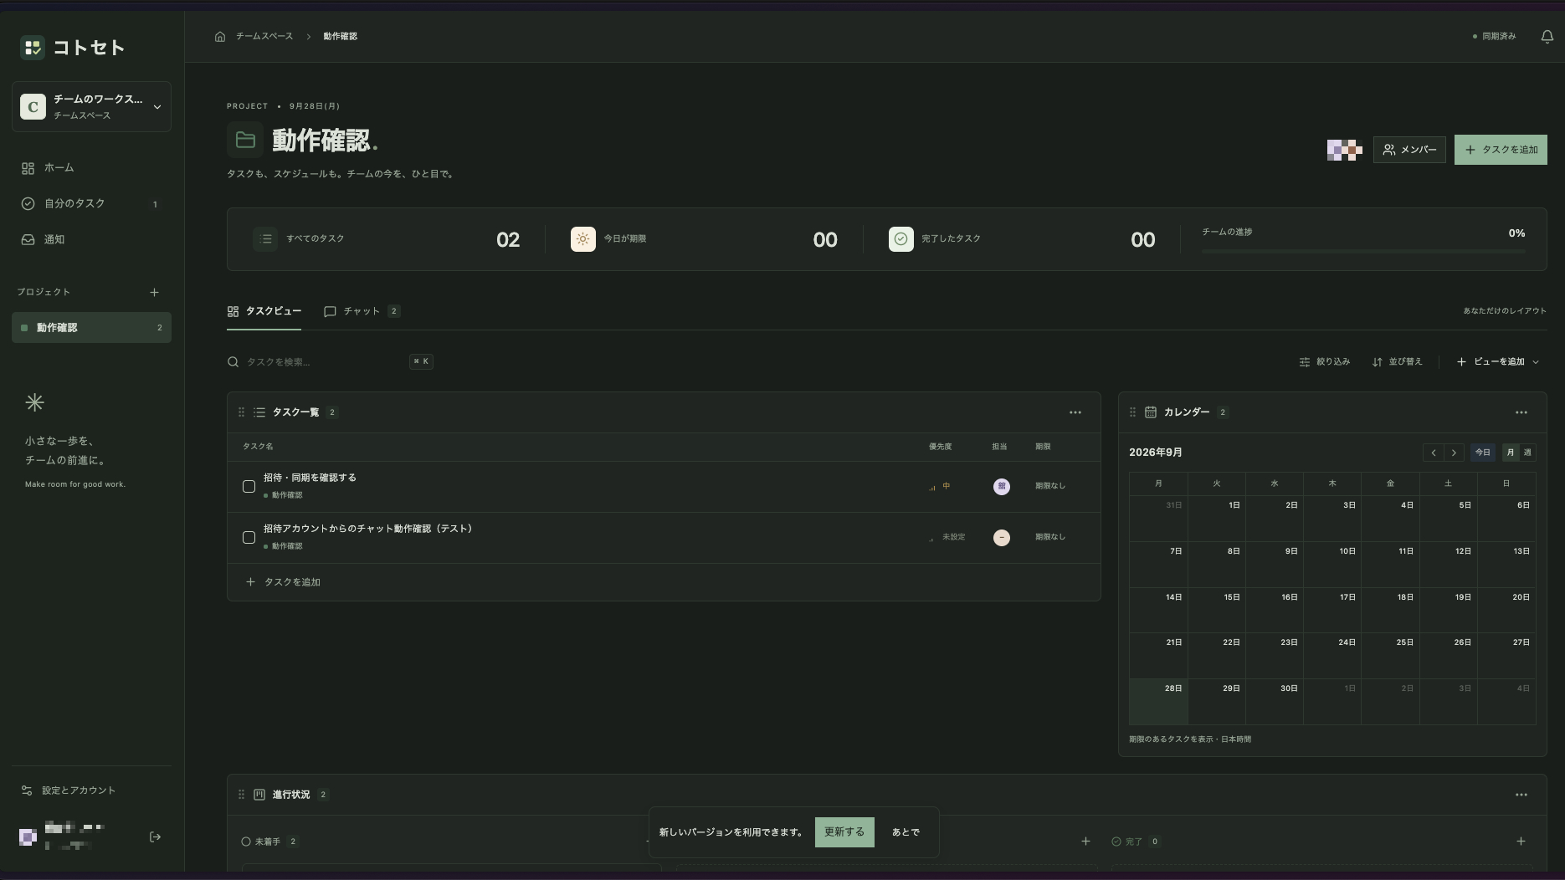Expand the チームのワークスペース switcher
Viewport: 1565px width, 880px height.
[91, 107]
